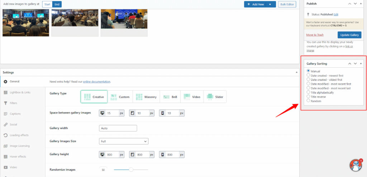Collapse the Settings panel

pos(296,73)
